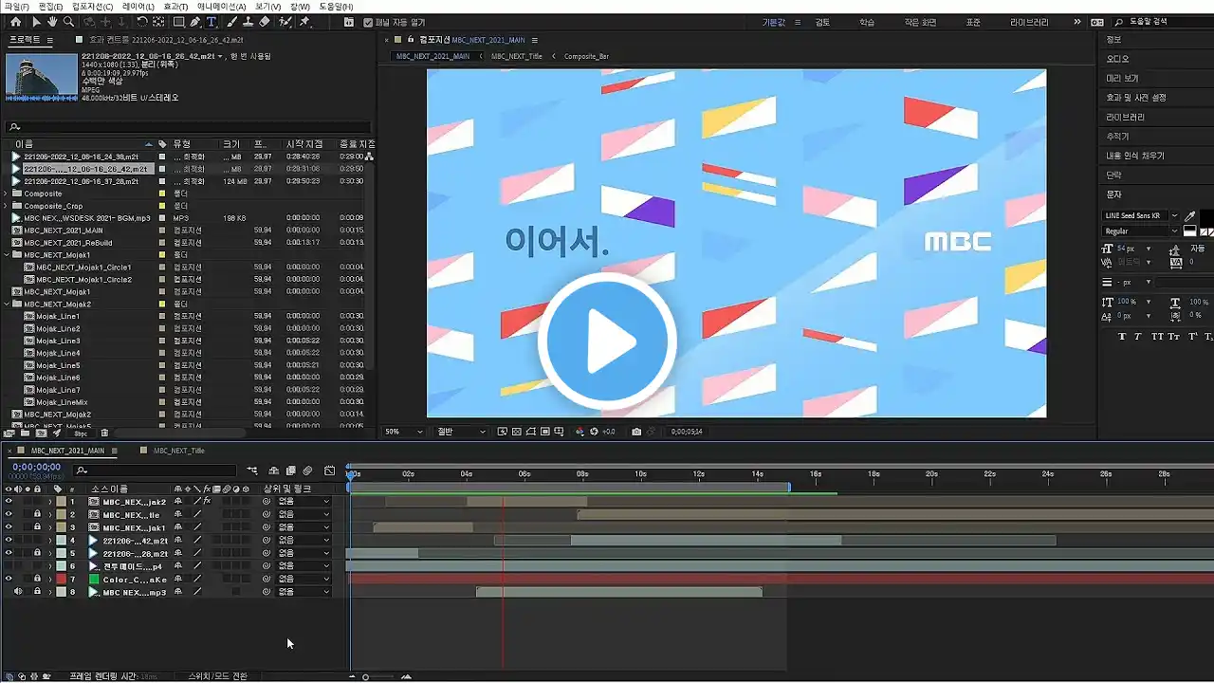1214x683 pixels.
Task: Click the 스위치/모드 전환 button
Action: coord(217,676)
